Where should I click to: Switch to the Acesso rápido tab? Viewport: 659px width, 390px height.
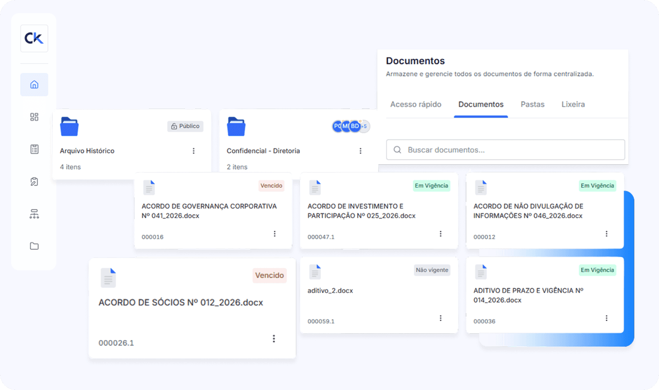point(416,105)
